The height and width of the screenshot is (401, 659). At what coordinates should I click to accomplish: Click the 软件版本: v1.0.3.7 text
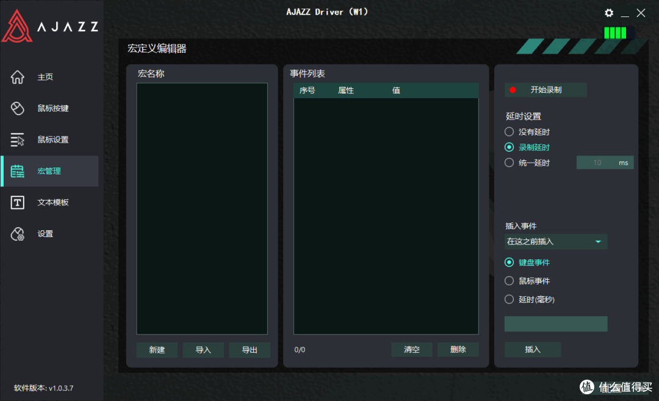coord(44,388)
